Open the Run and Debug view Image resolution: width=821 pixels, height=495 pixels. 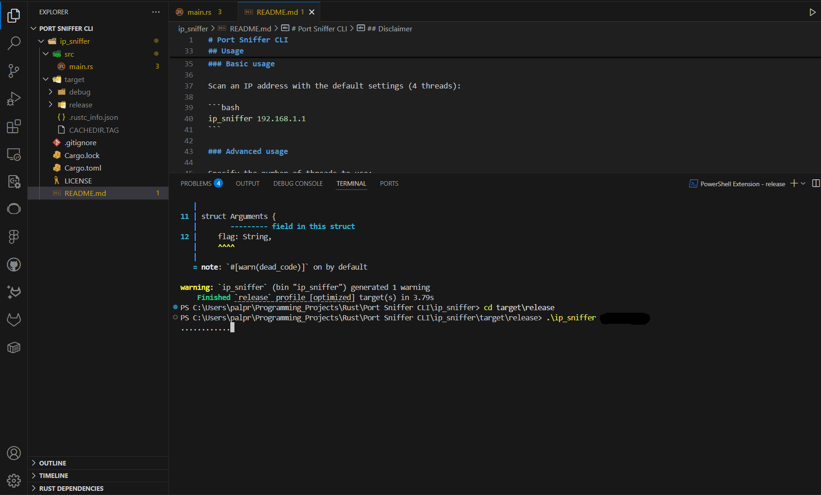[14, 98]
